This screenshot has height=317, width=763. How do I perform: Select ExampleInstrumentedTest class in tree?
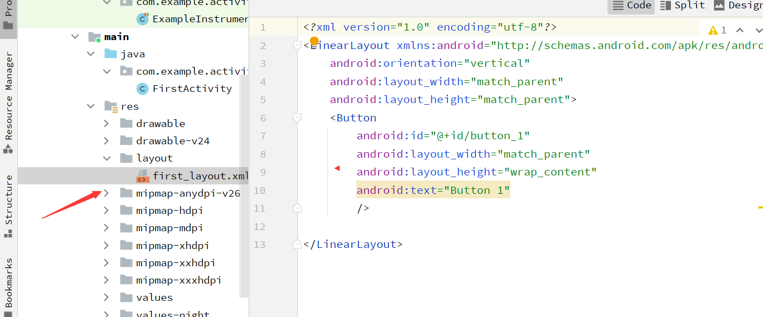200,19
